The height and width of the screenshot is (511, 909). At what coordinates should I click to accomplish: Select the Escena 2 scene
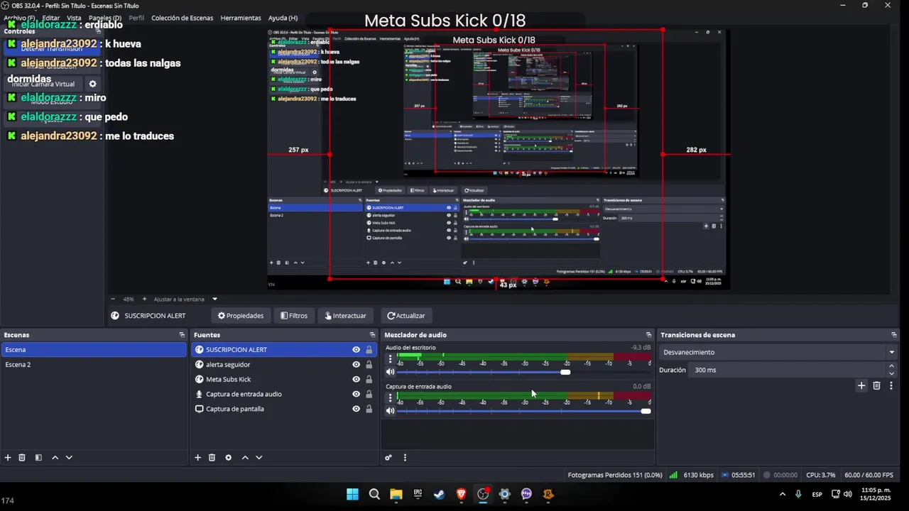point(93,365)
